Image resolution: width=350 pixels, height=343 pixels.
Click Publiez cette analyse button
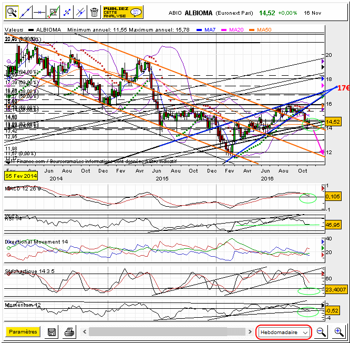point(122,12)
